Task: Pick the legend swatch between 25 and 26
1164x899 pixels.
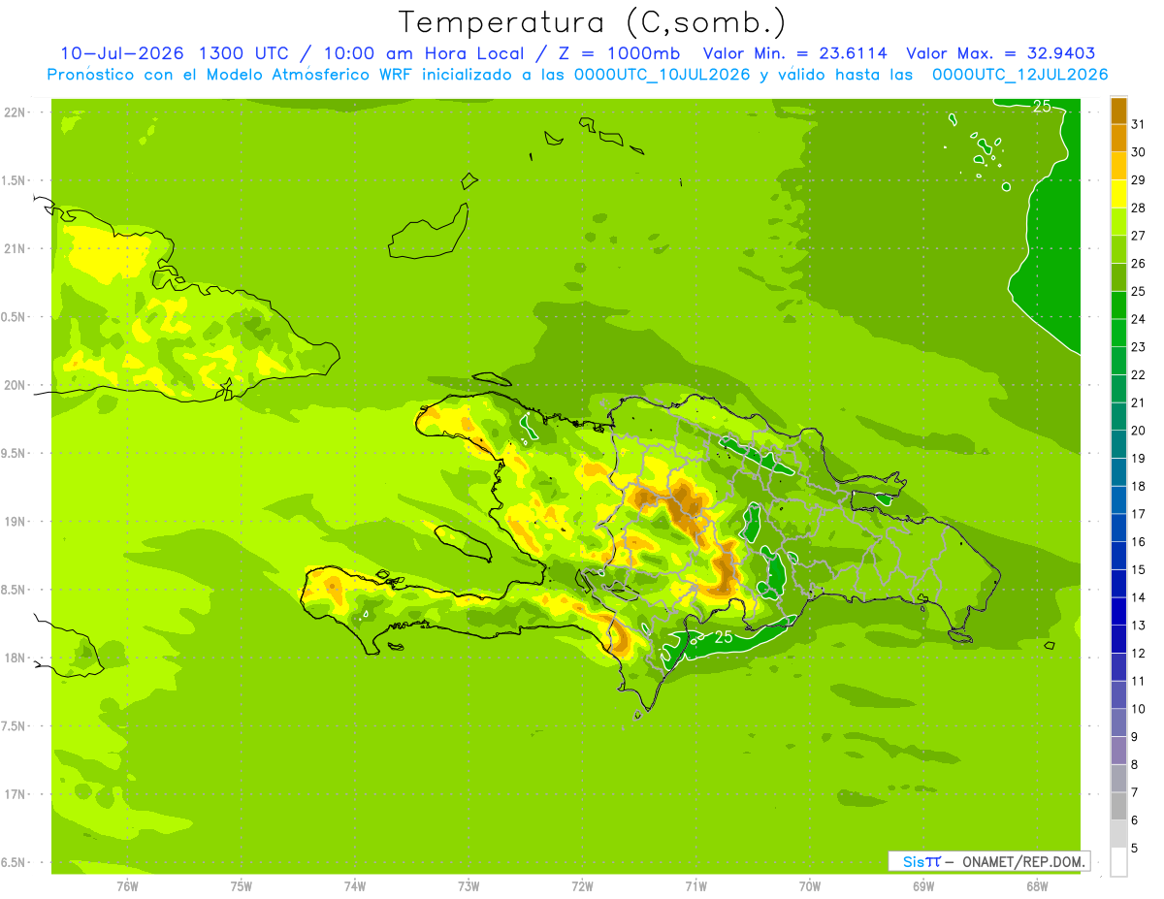Action: coord(1119,277)
